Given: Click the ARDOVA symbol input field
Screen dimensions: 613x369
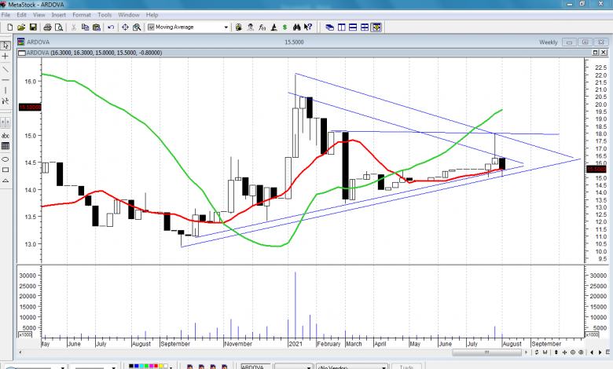Looking at the screenshot, I should (251, 366).
